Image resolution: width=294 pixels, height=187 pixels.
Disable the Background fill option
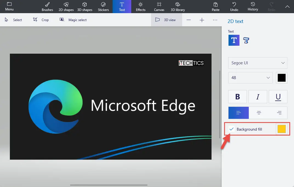point(231,129)
